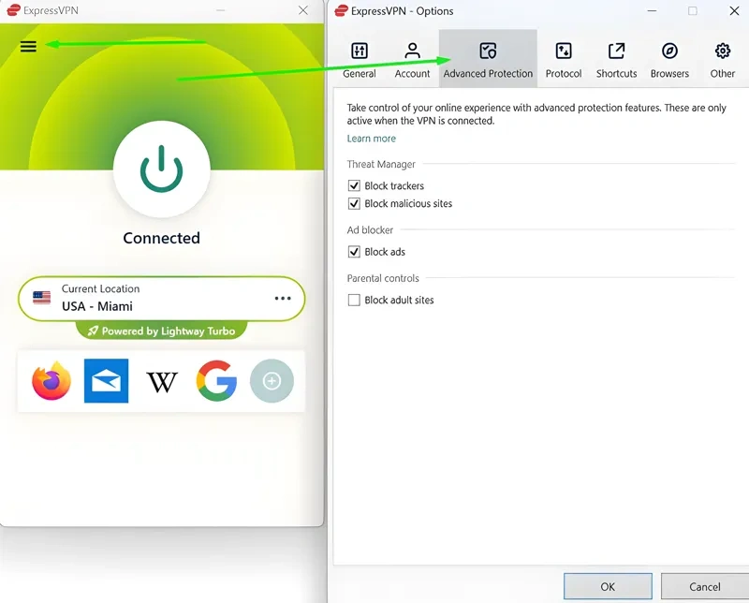The image size is (749, 603).
Task: Open location options via three-dots button
Action: pyautogui.click(x=283, y=299)
